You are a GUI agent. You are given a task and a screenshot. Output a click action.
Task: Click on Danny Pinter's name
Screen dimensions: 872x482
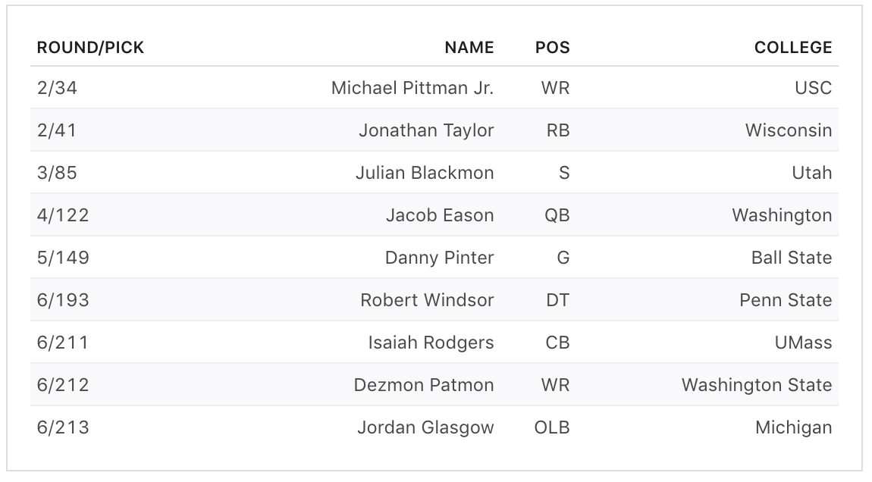[439, 258]
